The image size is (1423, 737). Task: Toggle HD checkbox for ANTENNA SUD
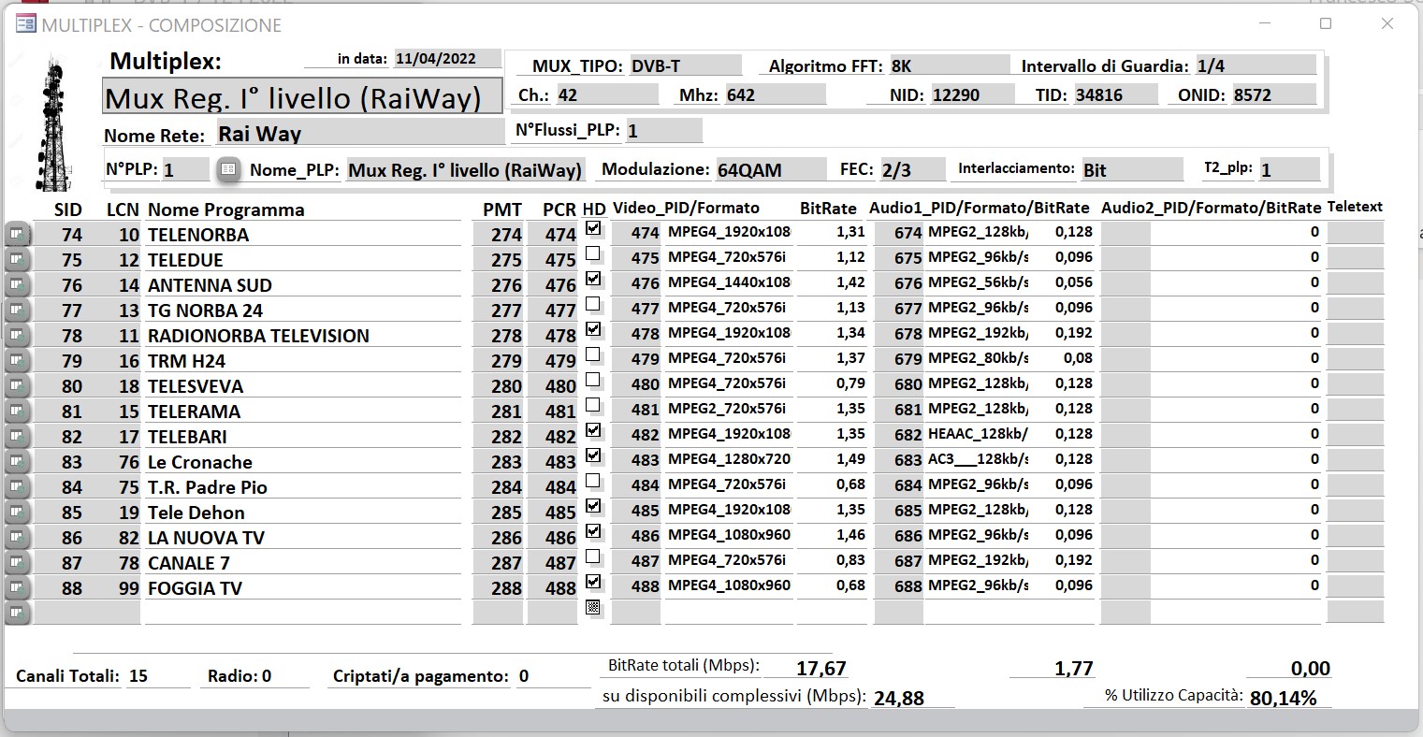(x=593, y=279)
